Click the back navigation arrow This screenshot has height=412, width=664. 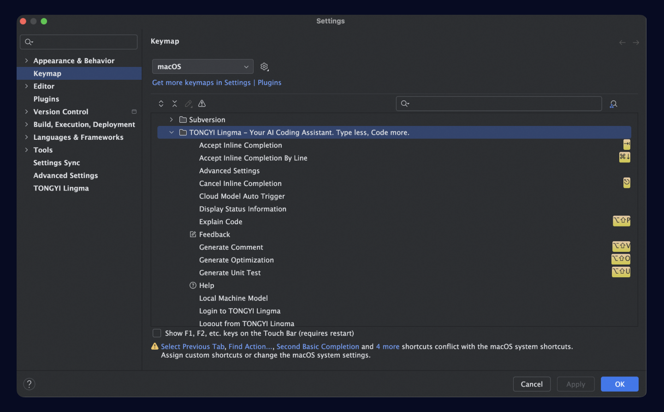(x=622, y=42)
